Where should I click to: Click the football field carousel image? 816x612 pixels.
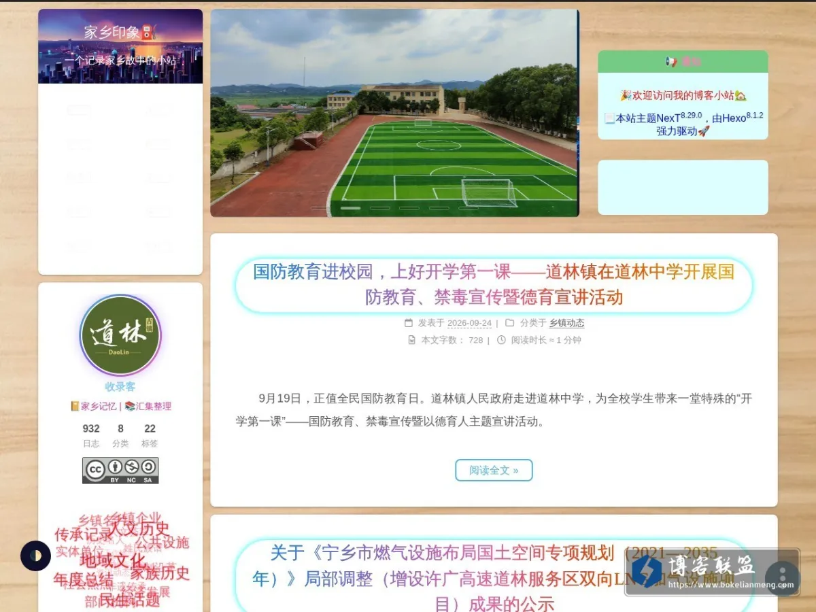point(394,113)
